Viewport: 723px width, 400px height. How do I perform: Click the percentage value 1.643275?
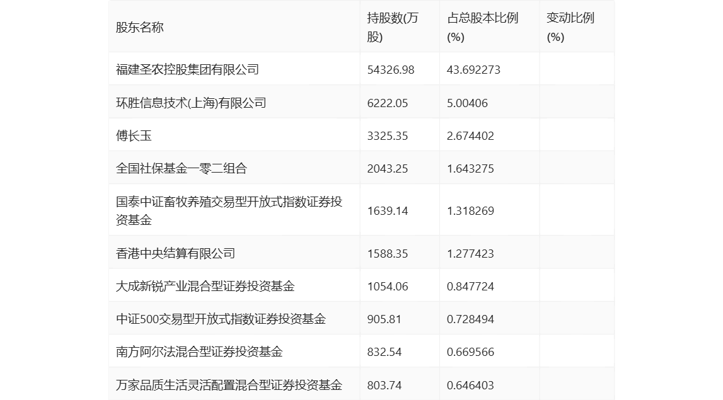pos(470,169)
